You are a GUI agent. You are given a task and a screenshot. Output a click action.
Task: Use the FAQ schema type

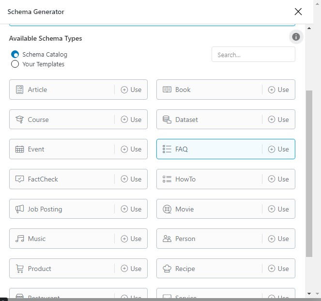click(278, 149)
